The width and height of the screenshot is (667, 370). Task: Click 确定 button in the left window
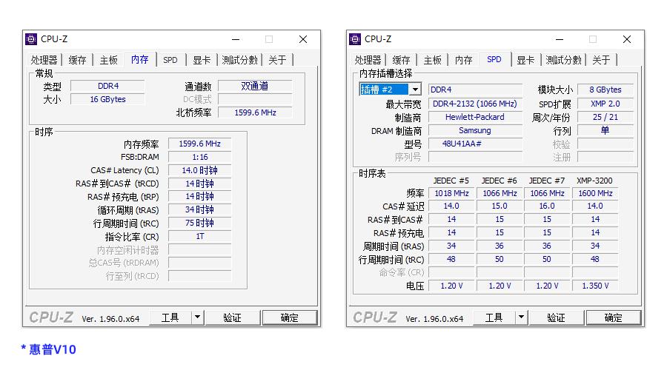[290, 317]
